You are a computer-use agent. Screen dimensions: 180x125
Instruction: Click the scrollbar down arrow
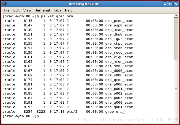(176, 121)
